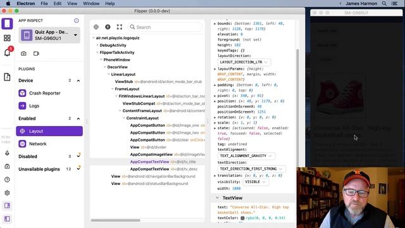
Task: Open macOS Spotlight search icon
Action: tap(384, 4)
